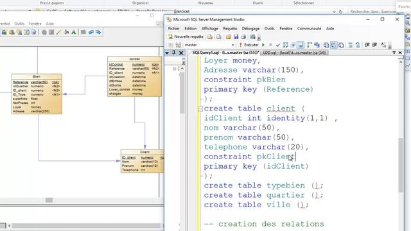Click the SSMS editor vertical scrollbar thumb
Screen dimensions: 411x231
point(401,165)
